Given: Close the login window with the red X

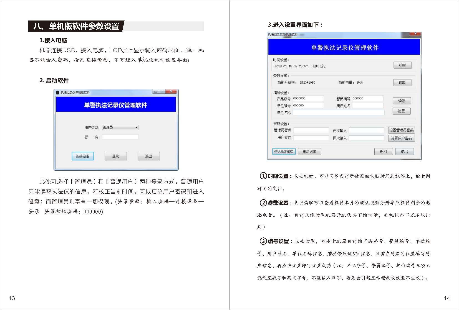Looking at the screenshot, I should 171,91.
